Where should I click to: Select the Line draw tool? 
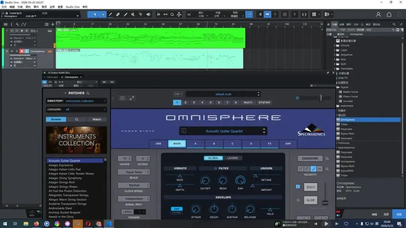pyautogui.click(x=126, y=15)
